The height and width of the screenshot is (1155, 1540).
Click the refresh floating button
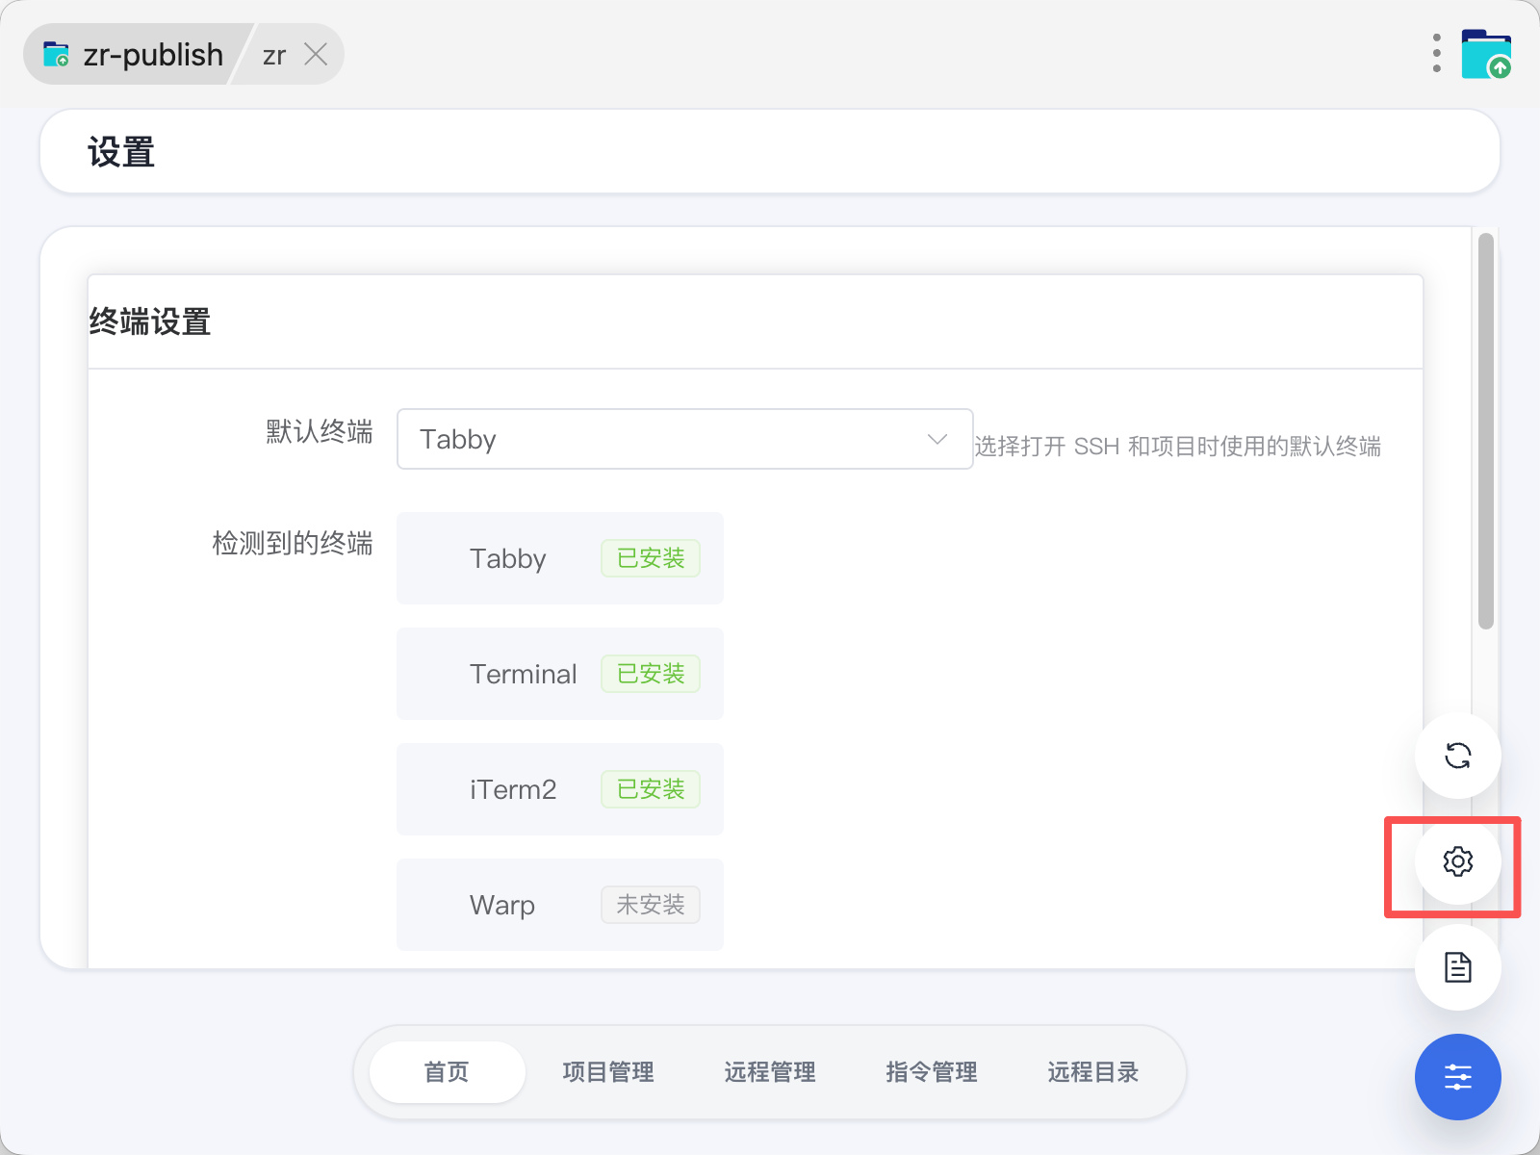click(x=1457, y=756)
